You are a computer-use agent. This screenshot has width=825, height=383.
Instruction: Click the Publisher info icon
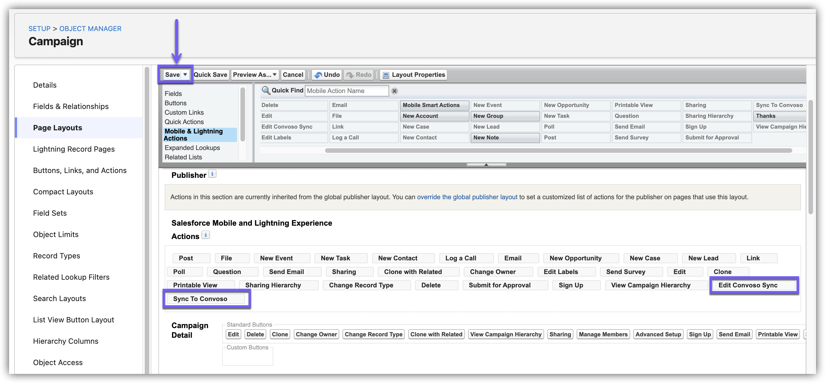[212, 174]
